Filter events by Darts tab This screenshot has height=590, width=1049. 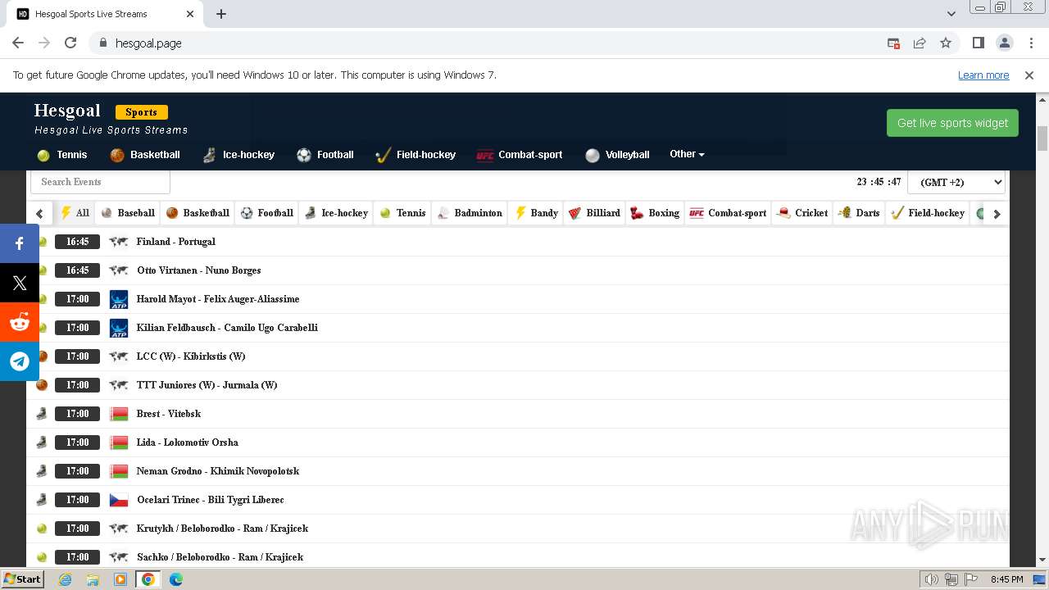(x=859, y=213)
